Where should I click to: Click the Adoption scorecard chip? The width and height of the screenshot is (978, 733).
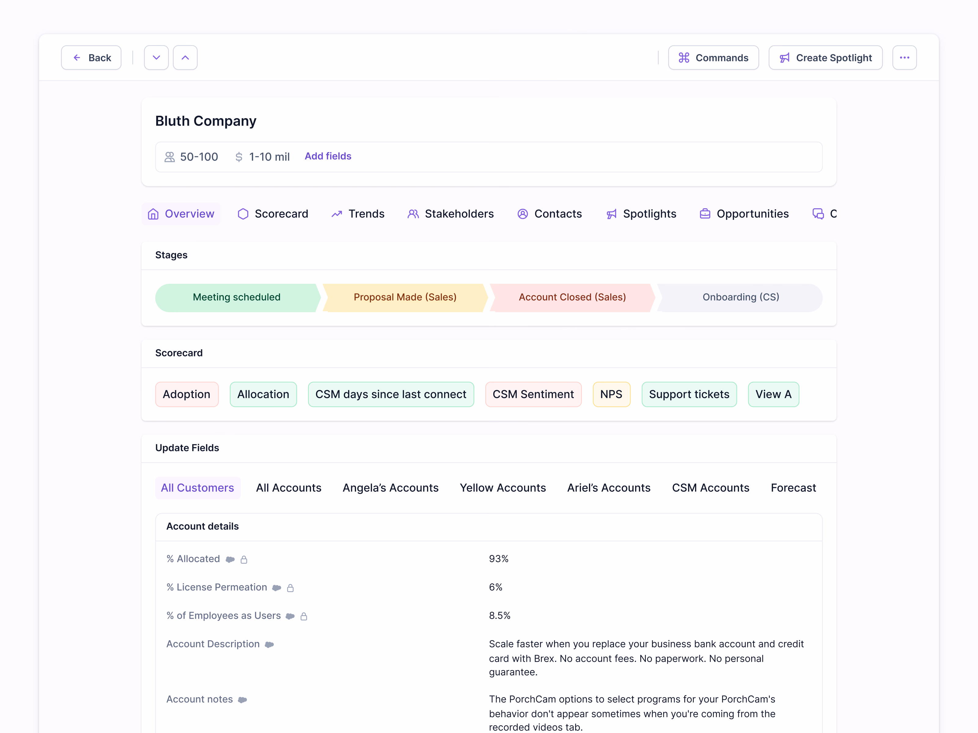pyautogui.click(x=186, y=394)
